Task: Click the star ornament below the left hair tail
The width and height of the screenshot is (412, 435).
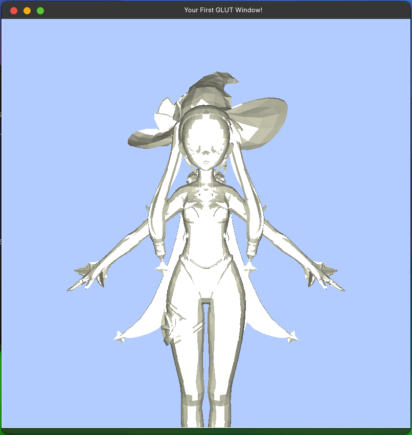Action: point(163,266)
